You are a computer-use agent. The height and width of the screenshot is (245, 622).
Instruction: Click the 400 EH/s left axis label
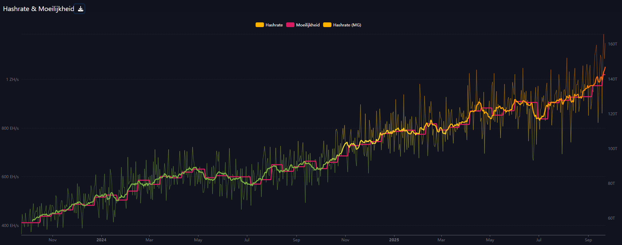coord(10,226)
